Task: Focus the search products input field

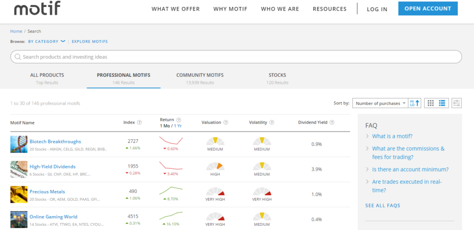Action: tap(236, 57)
